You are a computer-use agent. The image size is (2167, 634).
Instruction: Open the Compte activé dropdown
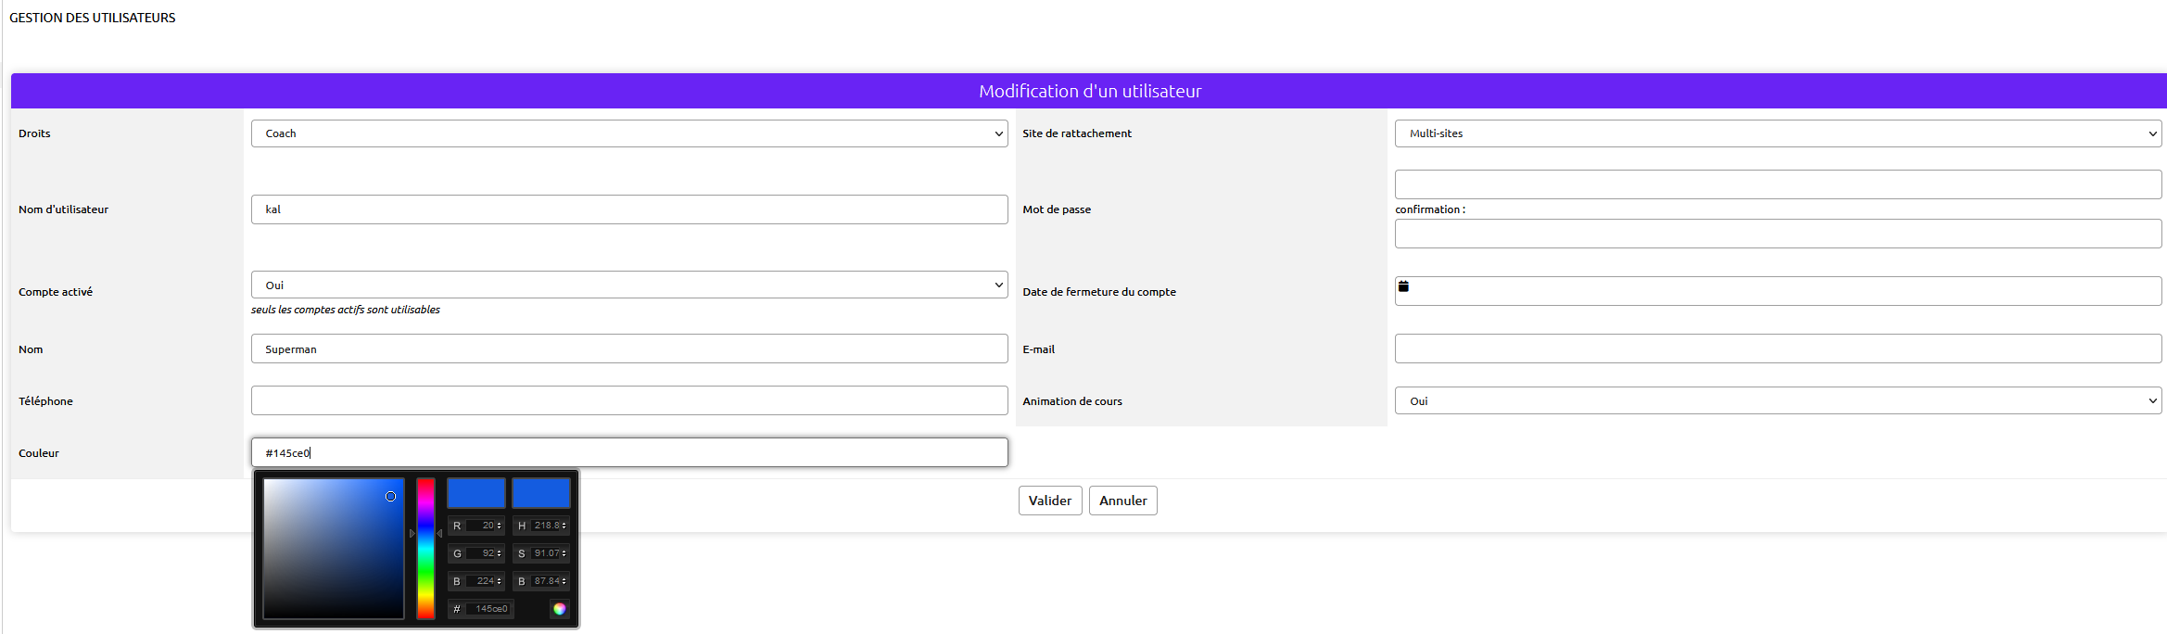pyautogui.click(x=629, y=285)
